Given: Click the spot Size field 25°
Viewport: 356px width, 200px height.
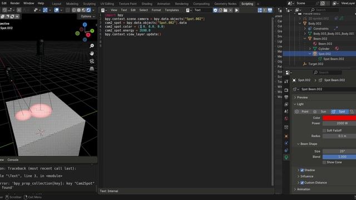Looking at the screenshot, I should [x=339, y=151].
